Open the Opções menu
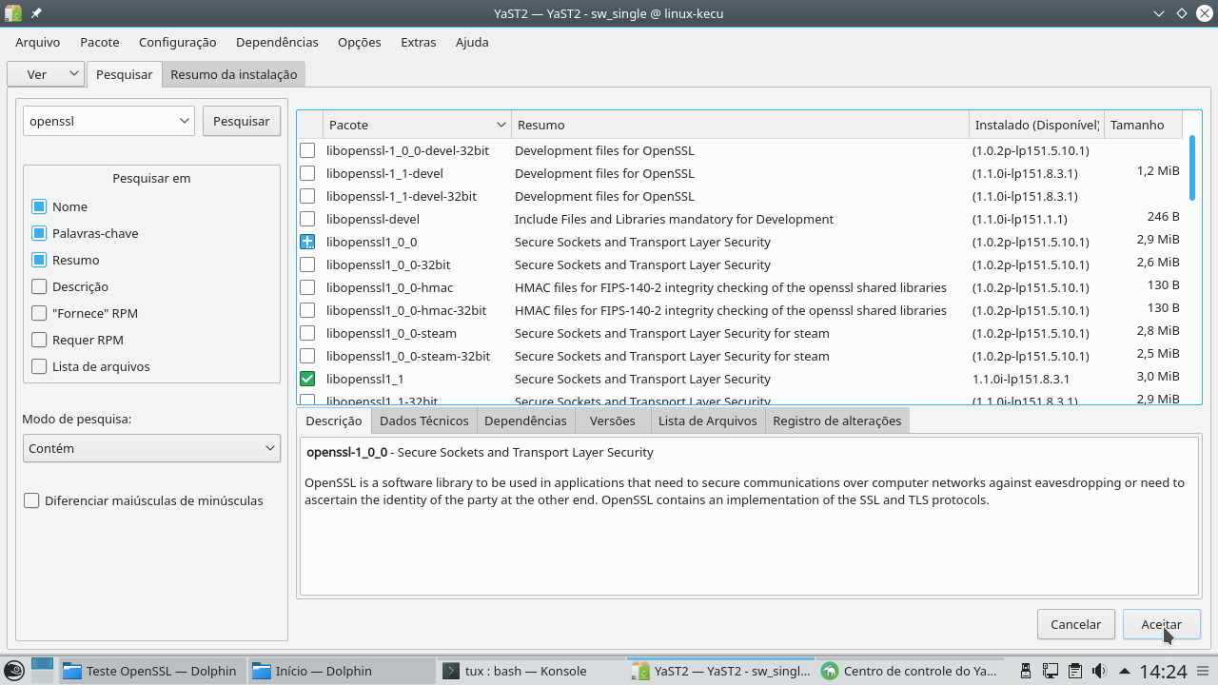Screen dimensions: 1218x685 359,42
